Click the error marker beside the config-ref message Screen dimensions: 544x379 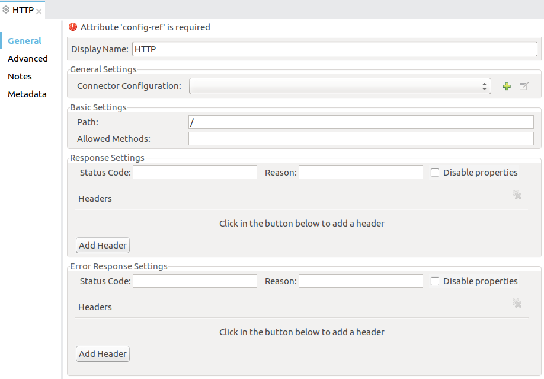tap(73, 27)
